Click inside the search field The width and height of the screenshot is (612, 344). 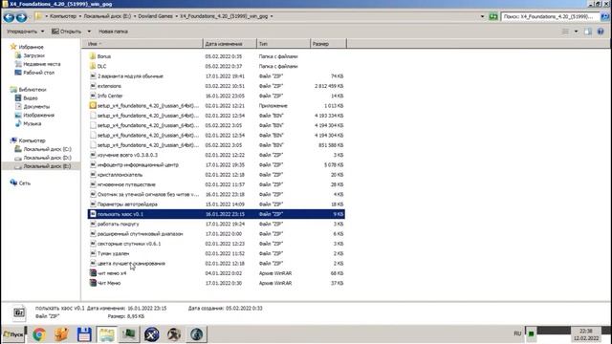pyautogui.click(x=550, y=17)
